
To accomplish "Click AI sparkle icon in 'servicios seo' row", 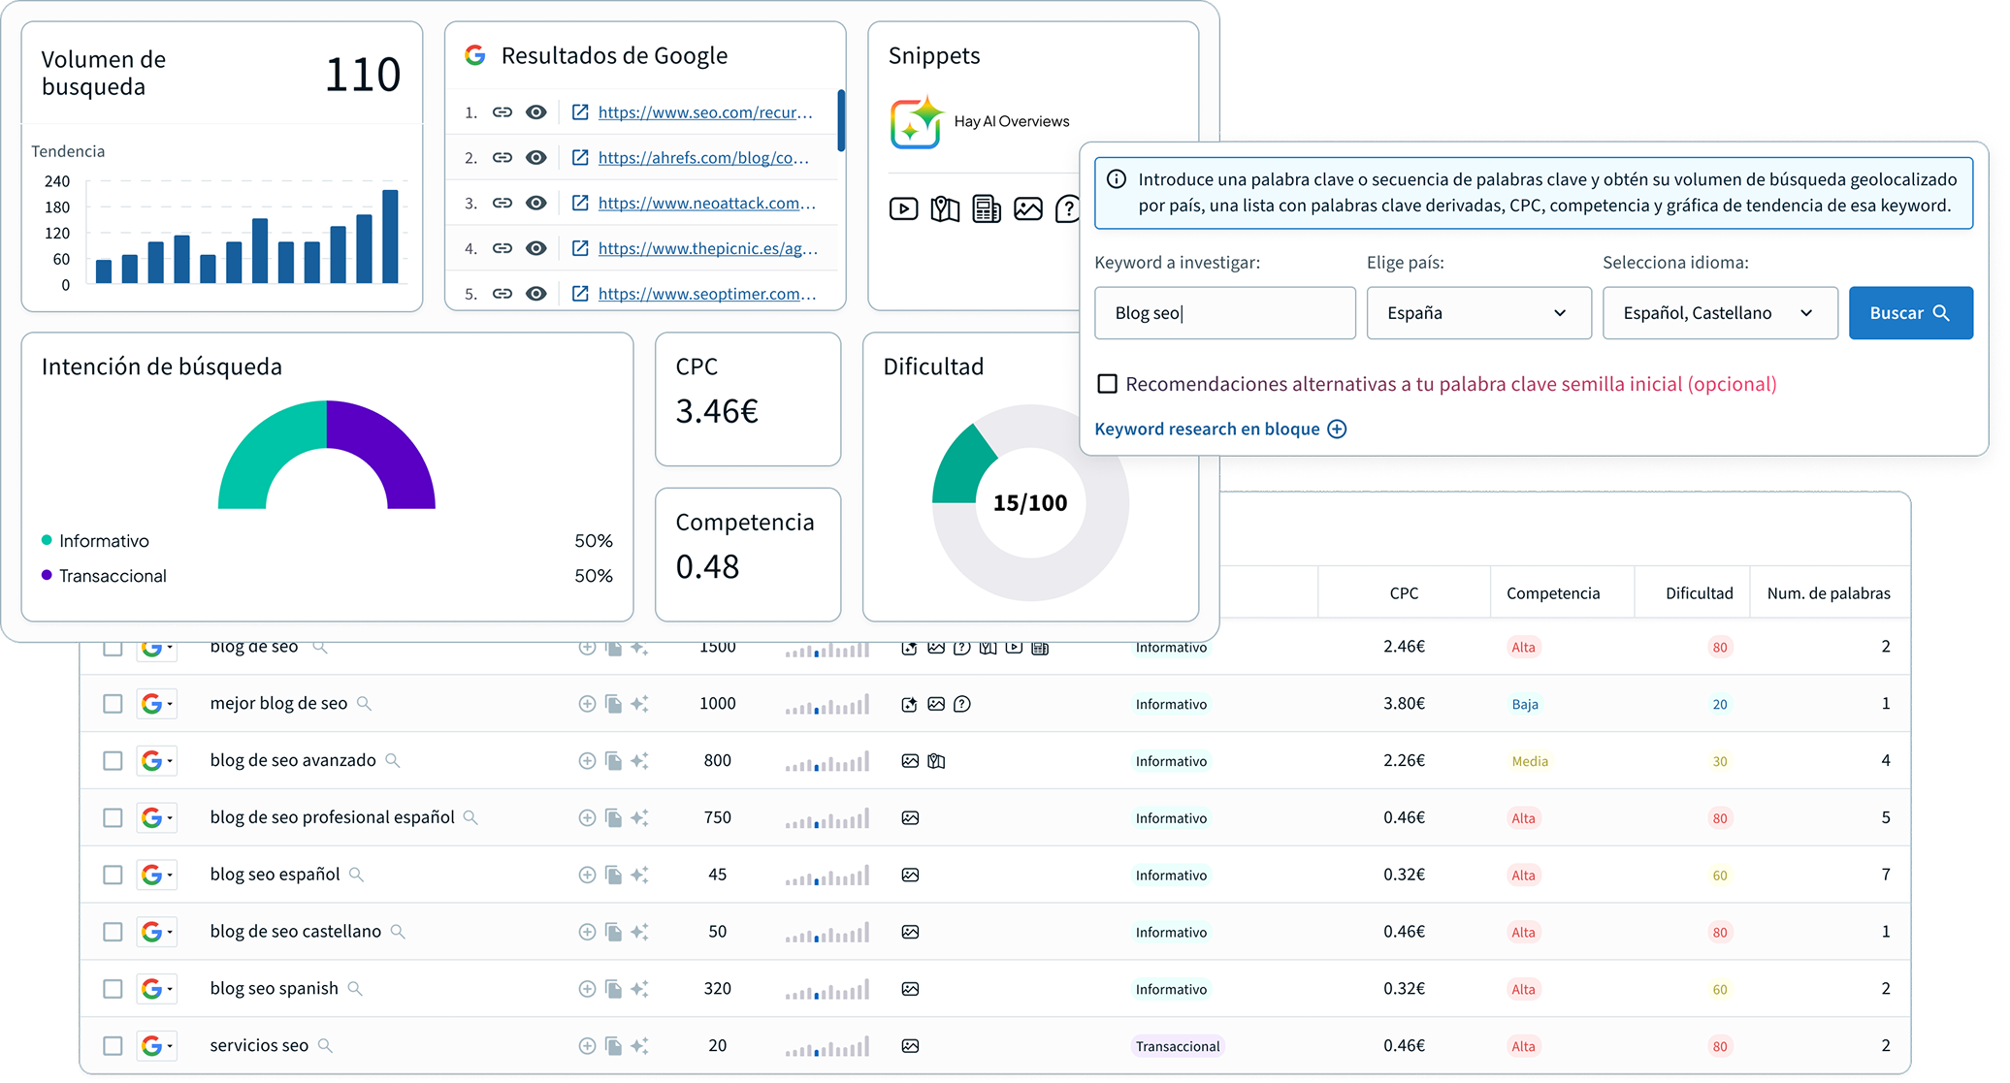I will coord(639,1046).
